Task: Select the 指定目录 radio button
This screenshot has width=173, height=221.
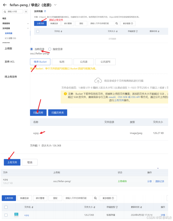Action: pos(50,49)
